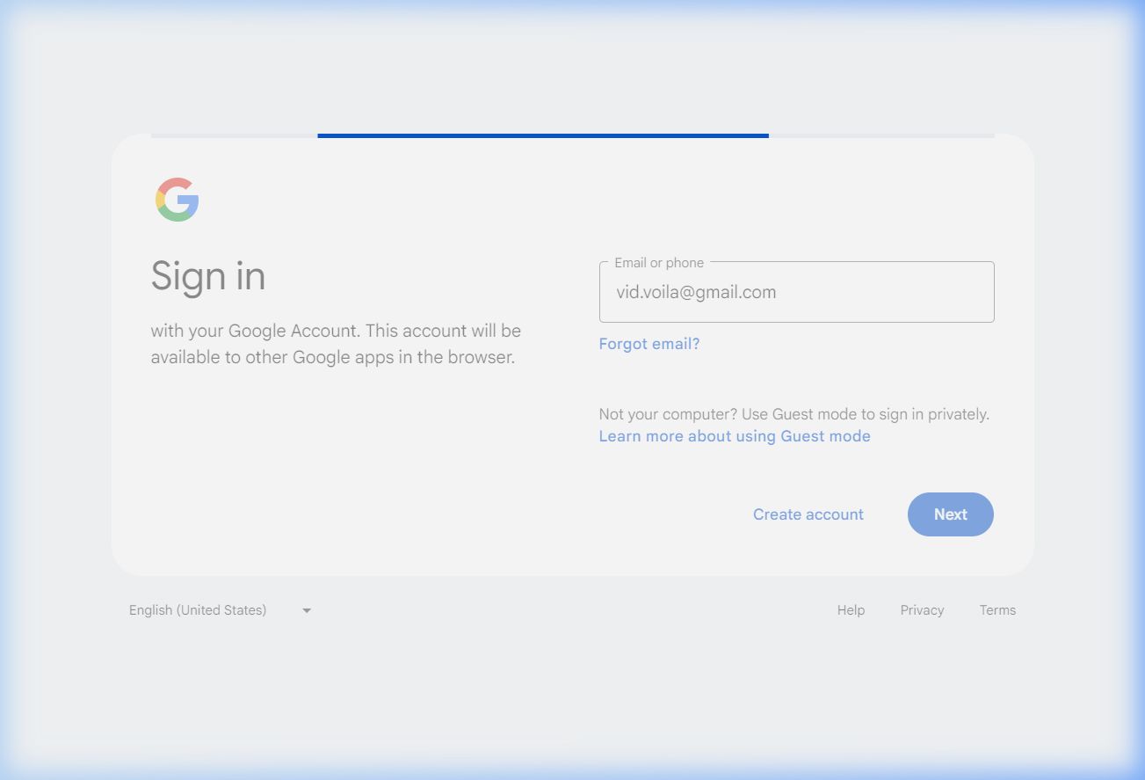Open the Help page link
1145x780 pixels.
point(851,610)
